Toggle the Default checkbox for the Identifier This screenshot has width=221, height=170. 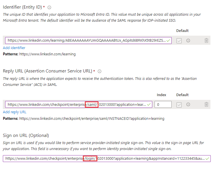(179, 41)
